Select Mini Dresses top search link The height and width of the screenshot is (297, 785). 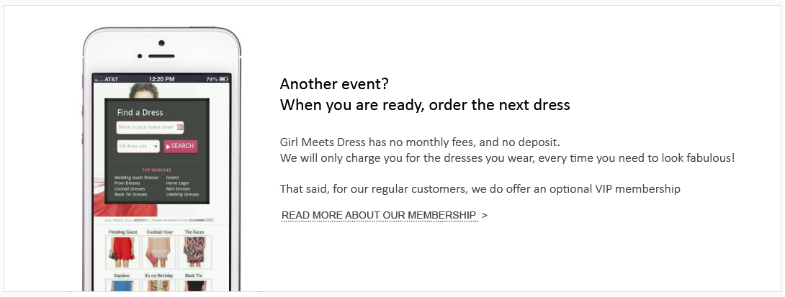pos(178,189)
